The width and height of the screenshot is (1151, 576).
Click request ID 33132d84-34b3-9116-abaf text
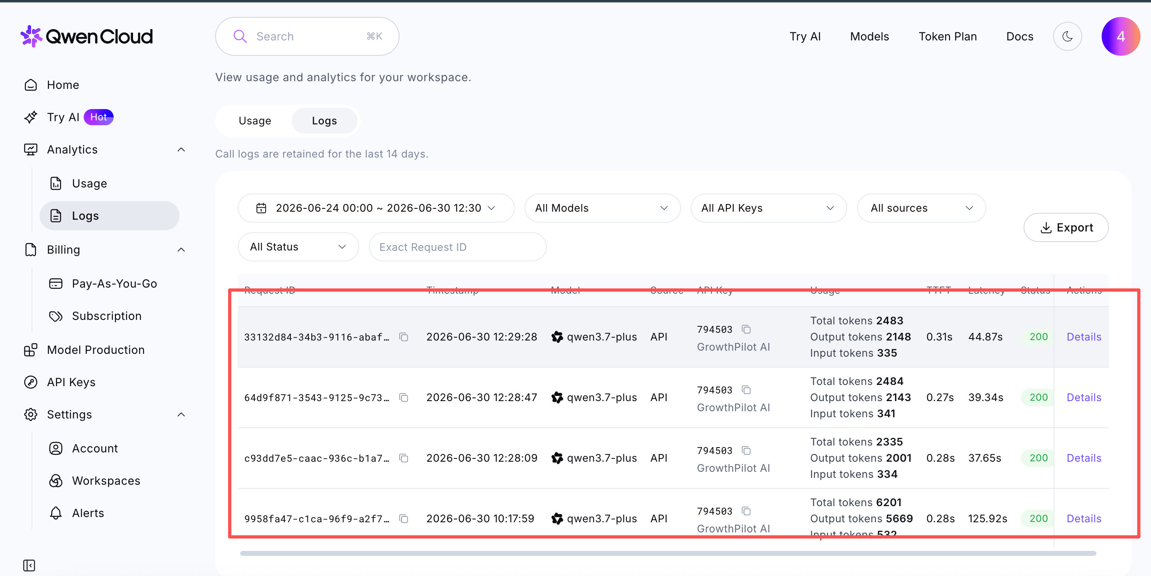coord(316,337)
